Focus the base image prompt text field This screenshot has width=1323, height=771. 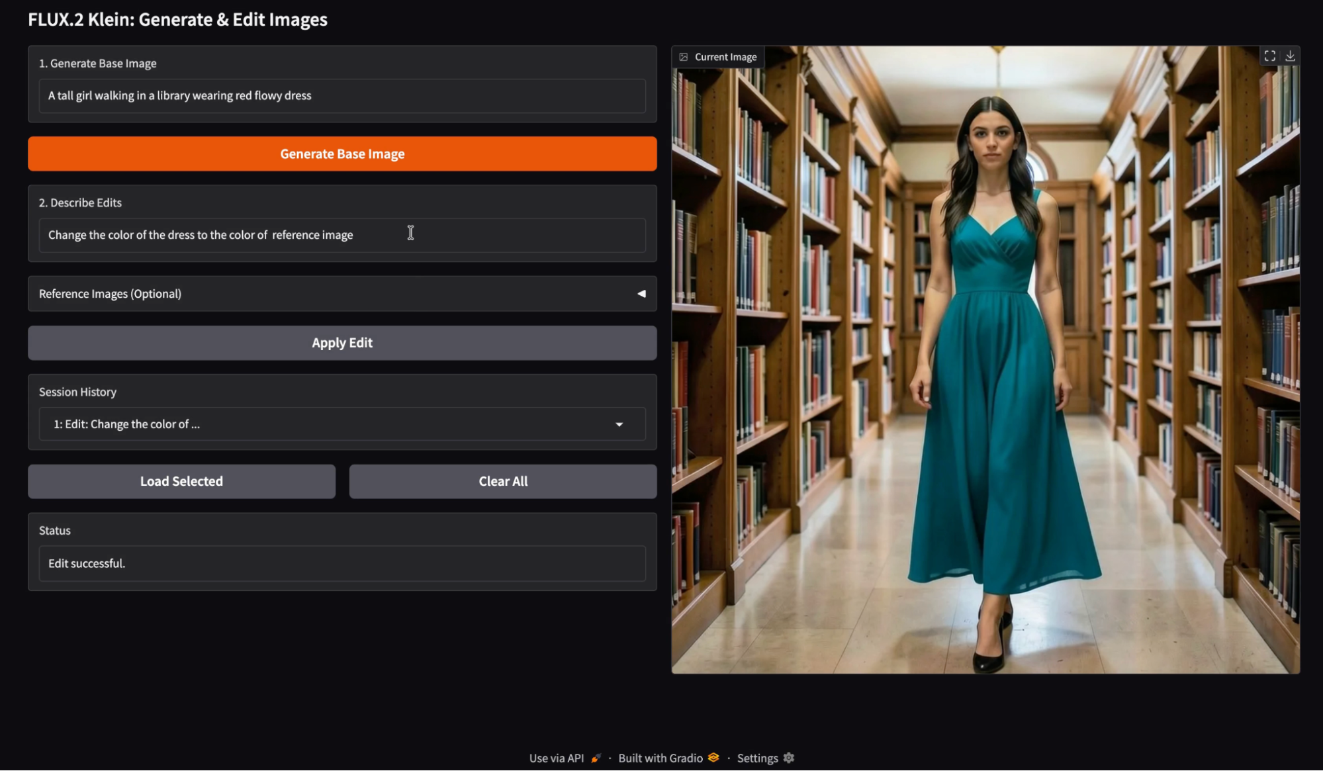[x=342, y=96]
